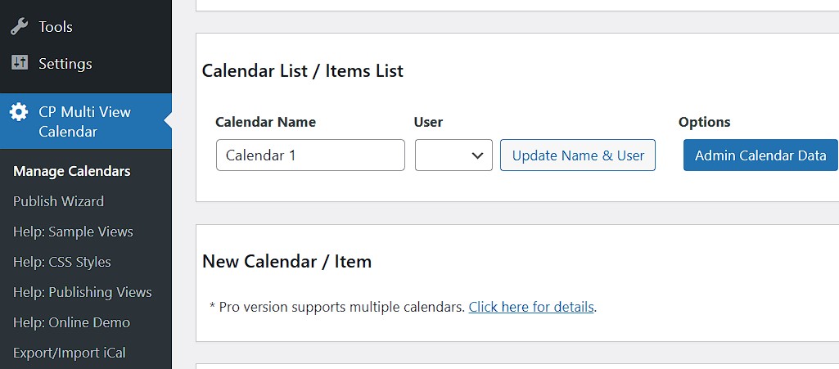Expand the User select box
The width and height of the screenshot is (839, 369).
pos(453,155)
